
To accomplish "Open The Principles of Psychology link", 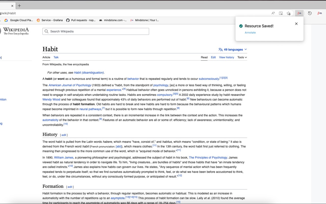I will 208,158.
